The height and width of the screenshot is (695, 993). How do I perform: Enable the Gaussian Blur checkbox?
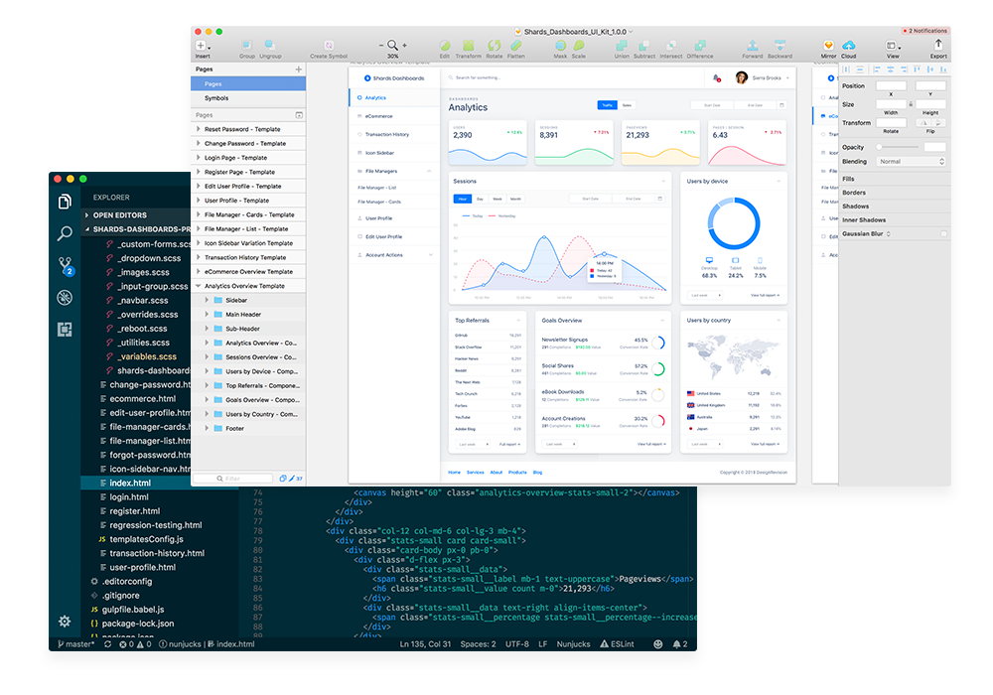coord(943,234)
